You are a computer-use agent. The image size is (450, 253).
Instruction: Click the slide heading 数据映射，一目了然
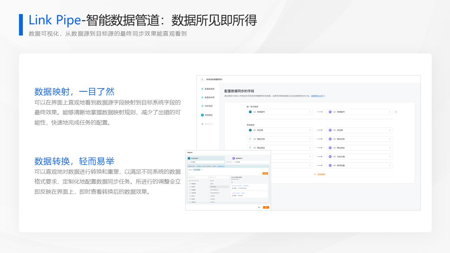point(75,92)
